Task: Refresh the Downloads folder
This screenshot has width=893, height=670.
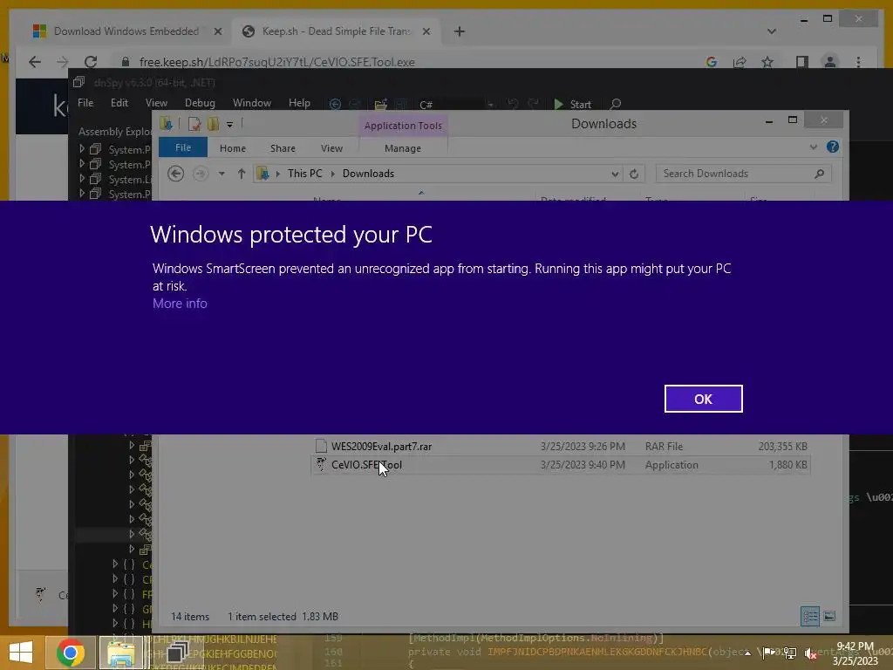Action: tap(634, 174)
